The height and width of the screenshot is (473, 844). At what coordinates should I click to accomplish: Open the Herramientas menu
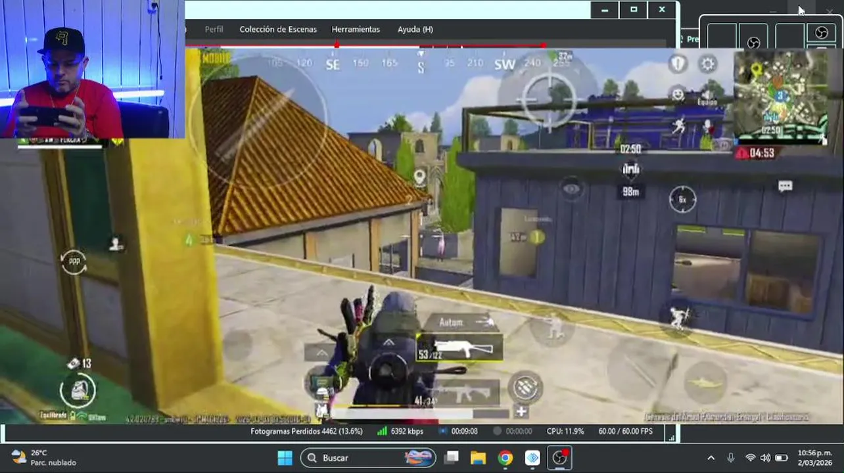[356, 29]
